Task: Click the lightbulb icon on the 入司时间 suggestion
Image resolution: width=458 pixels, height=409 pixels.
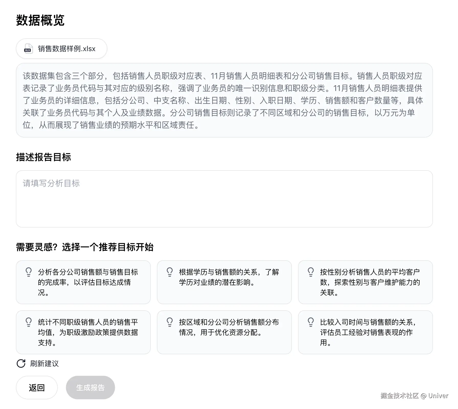Action: (311, 322)
